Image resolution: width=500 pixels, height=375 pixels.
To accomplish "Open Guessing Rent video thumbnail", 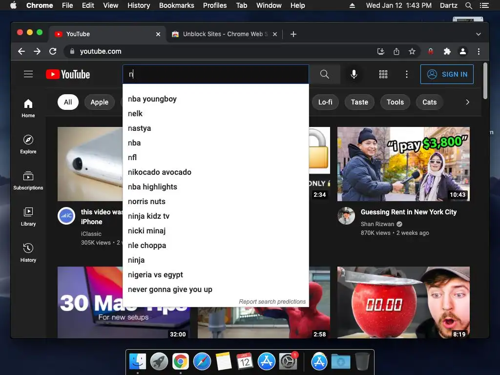I will tap(403, 164).
